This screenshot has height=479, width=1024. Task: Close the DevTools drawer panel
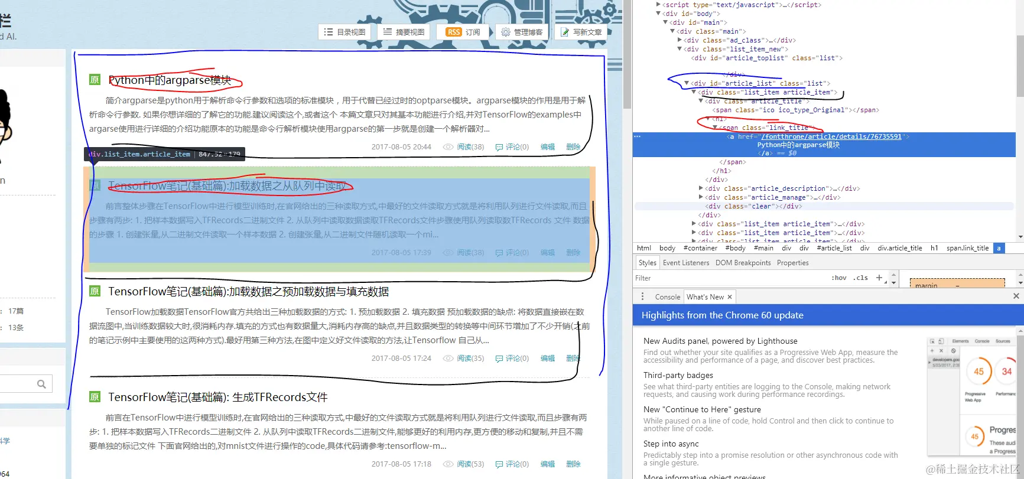coord(1016,296)
